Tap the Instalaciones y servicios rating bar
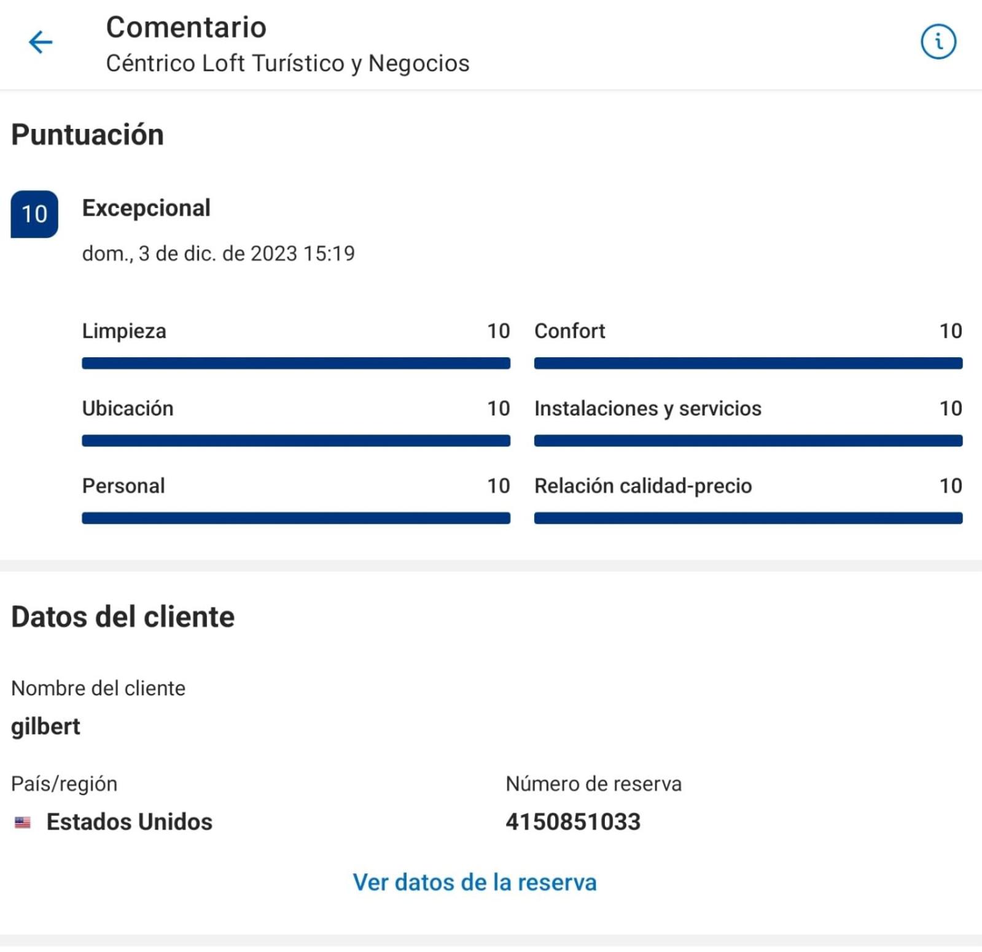Screen dimensions: 982x952 tap(748, 441)
